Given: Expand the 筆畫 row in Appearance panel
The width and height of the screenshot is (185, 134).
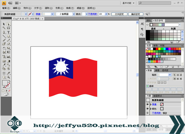Looking at the screenshot, I should click(x=151, y=104).
